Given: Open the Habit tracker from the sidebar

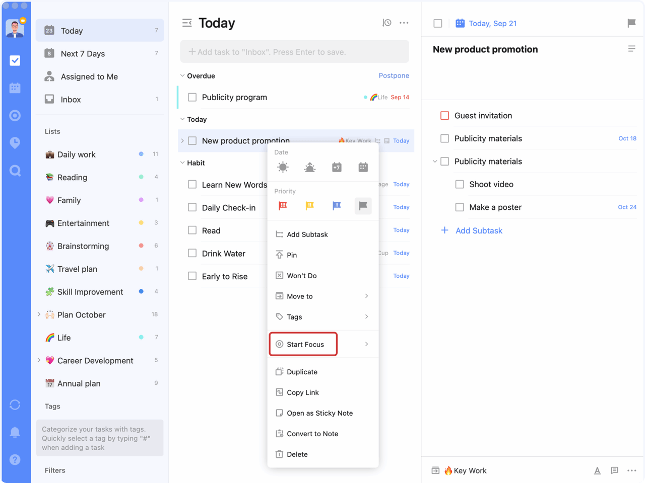Looking at the screenshot, I should point(15,115).
